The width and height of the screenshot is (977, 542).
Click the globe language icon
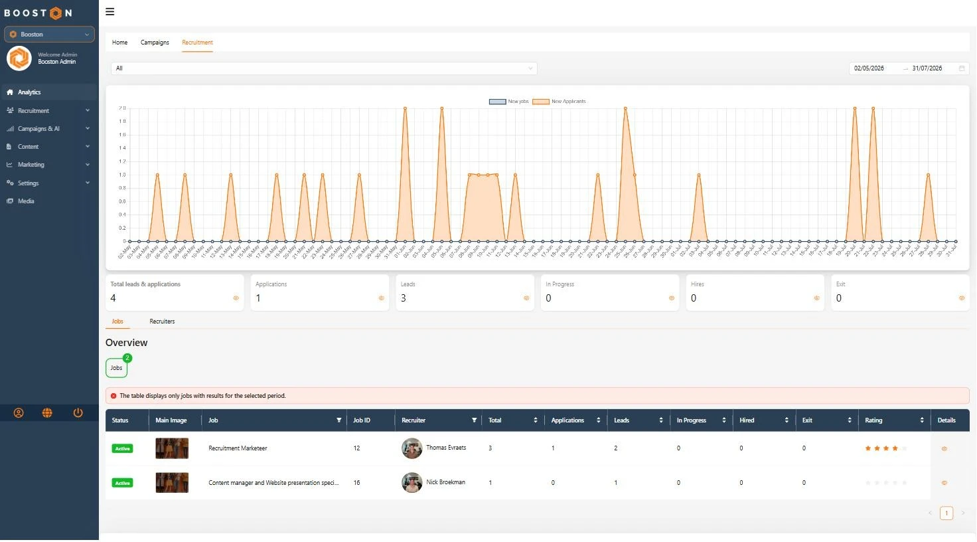(47, 413)
